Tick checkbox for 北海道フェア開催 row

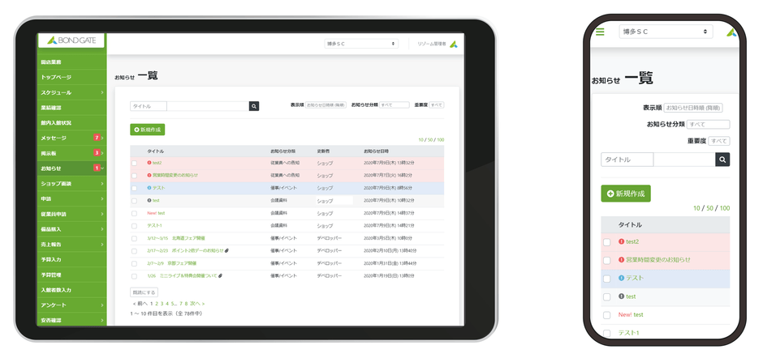134,238
